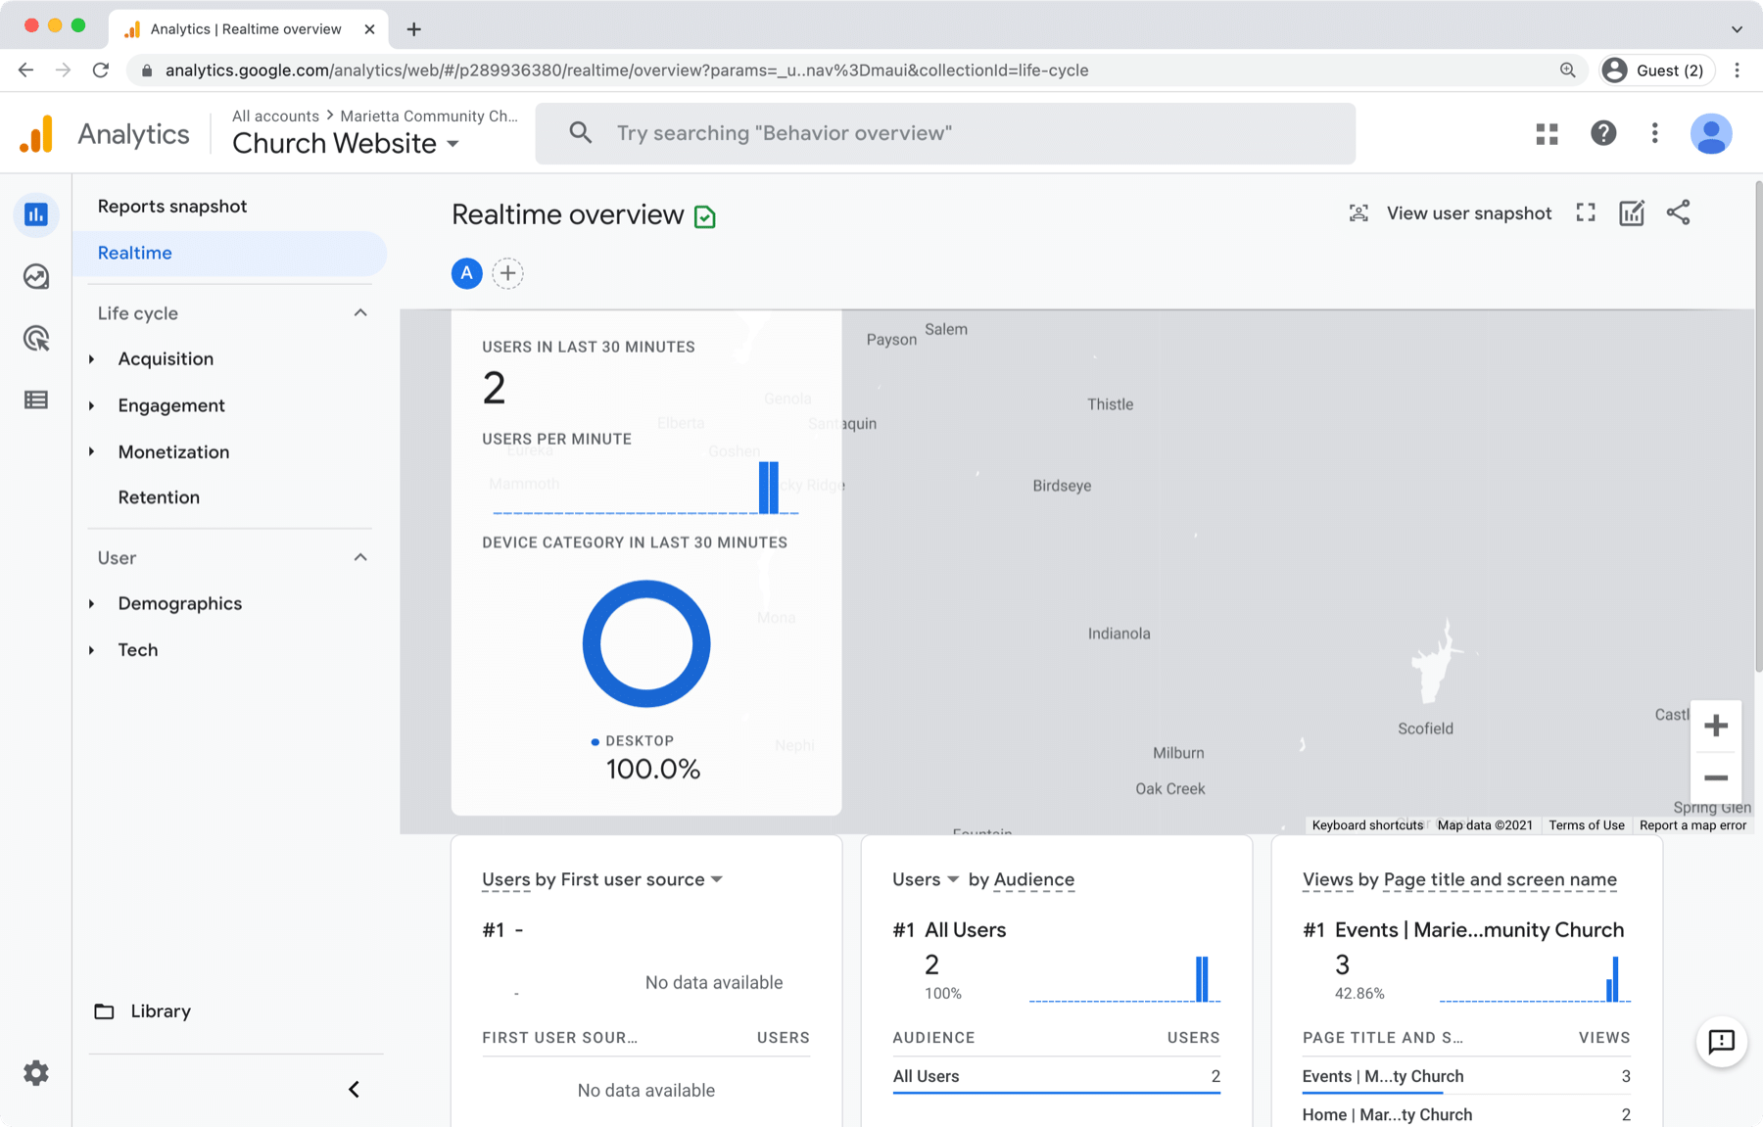Screen dimensions: 1763x1127
Task: Open the feedback bubble button
Action: 1721,1041
